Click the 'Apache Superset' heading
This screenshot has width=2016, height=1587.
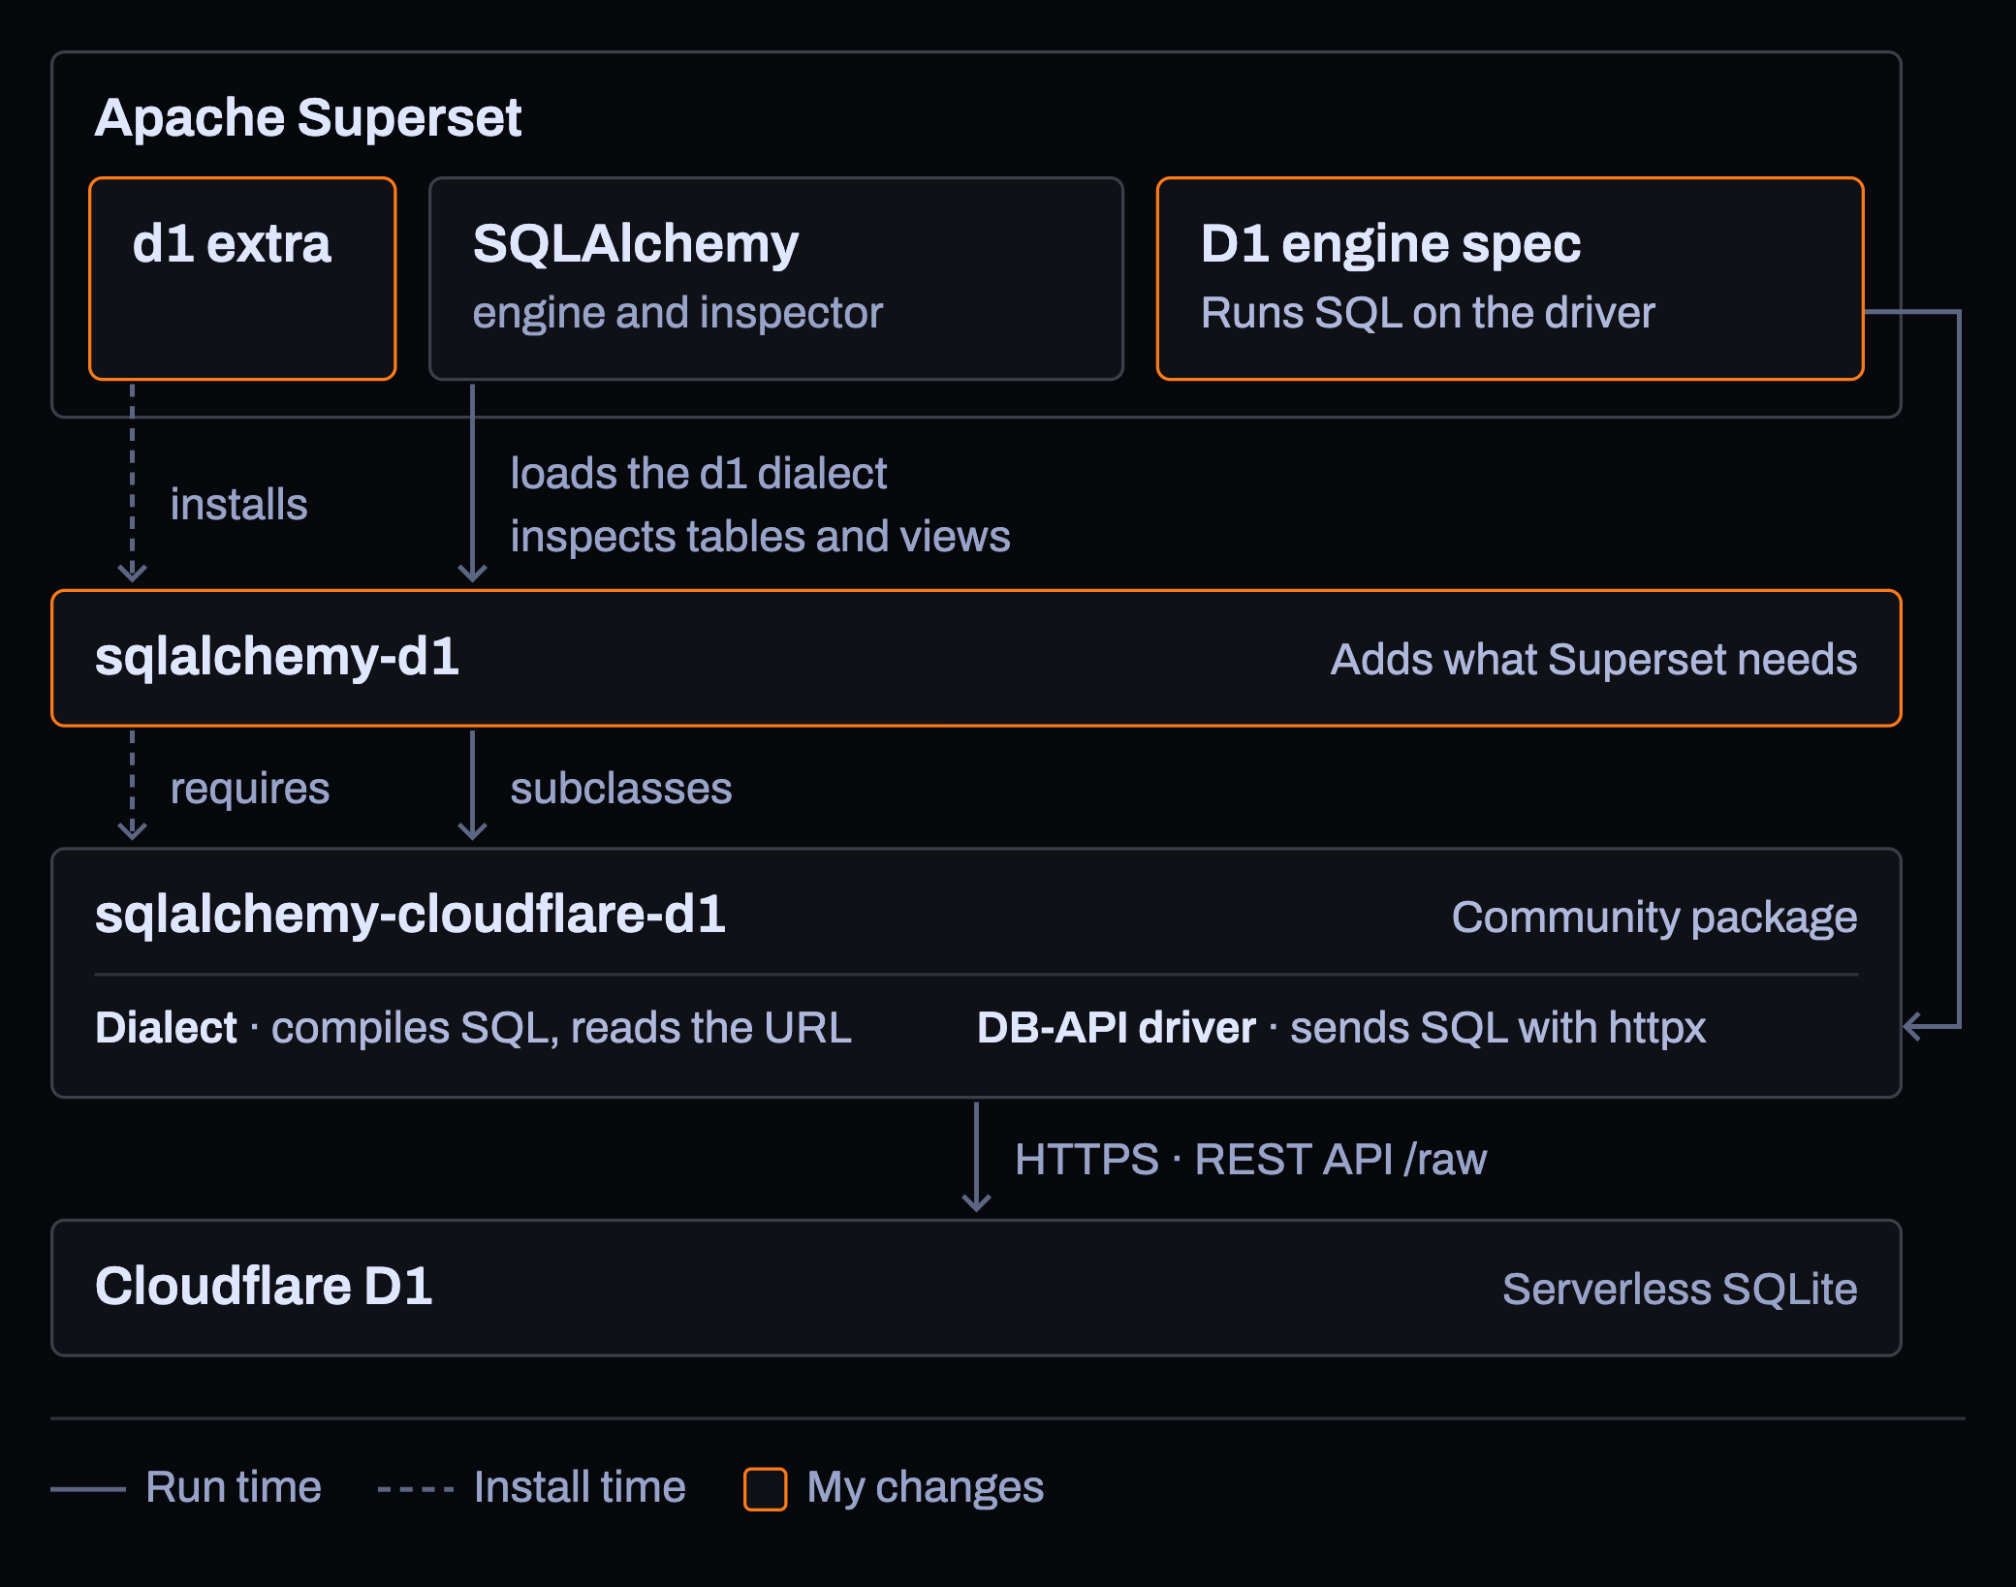coord(308,118)
